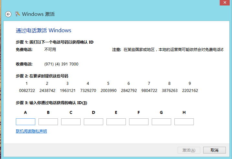Viewport: 232px width, 159px height.
Task: Click the 收费电话 label
Action: (x=24, y=64)
